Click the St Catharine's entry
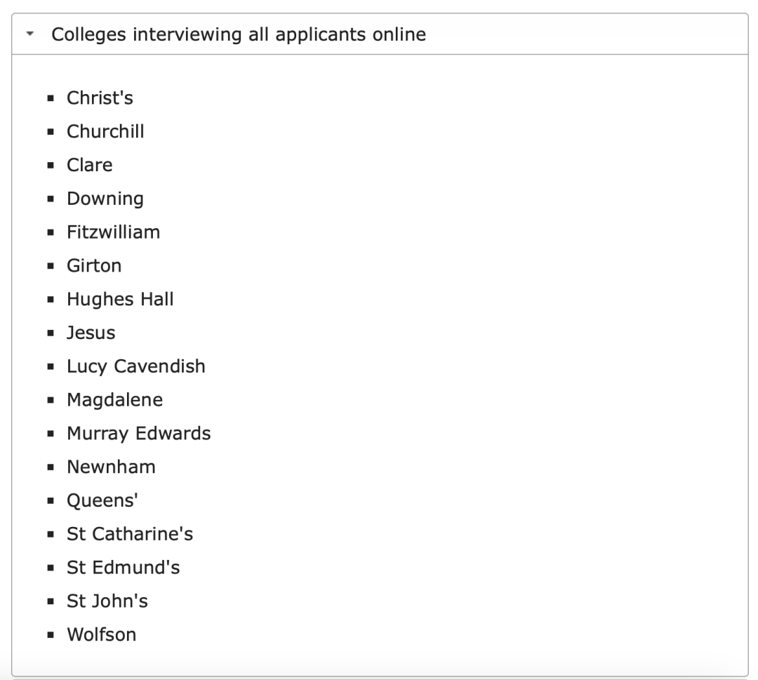758x680 pixels. (x=130, y=534)
